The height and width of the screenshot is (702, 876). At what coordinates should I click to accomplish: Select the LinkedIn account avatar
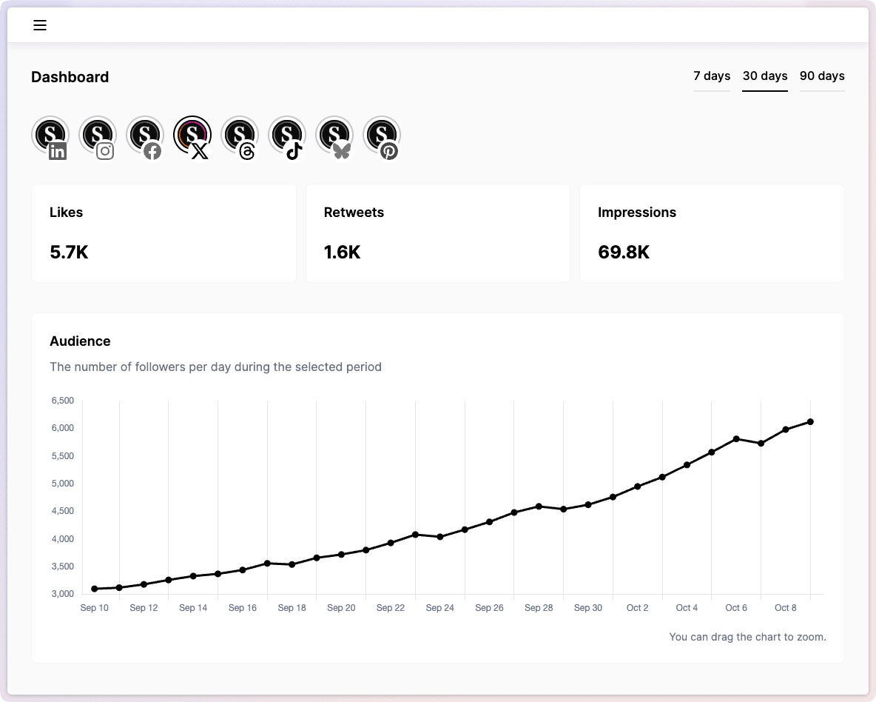click(50, 136)
